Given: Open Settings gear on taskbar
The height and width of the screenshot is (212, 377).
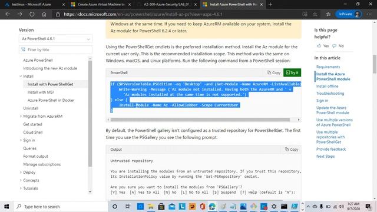Looking at the screenshot, I should [273, 207].
